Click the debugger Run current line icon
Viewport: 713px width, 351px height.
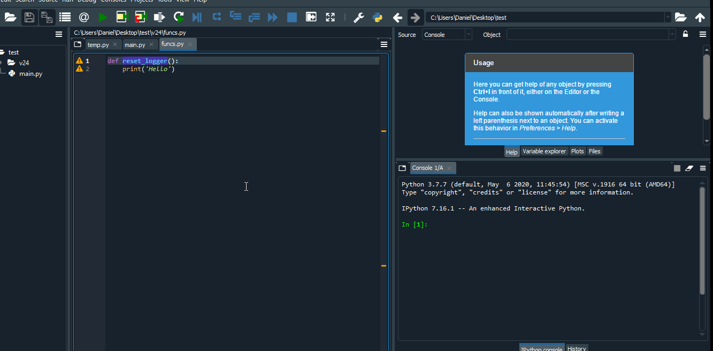point(217,17)
